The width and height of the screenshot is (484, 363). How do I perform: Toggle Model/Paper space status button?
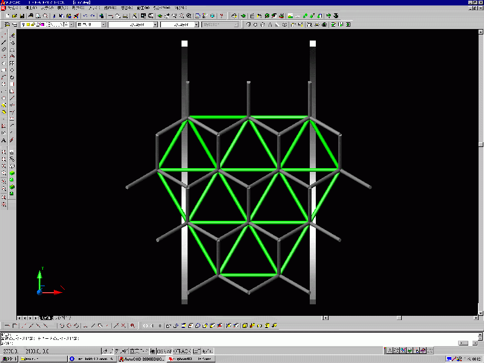pyautogui.click(x=207, y=351)
